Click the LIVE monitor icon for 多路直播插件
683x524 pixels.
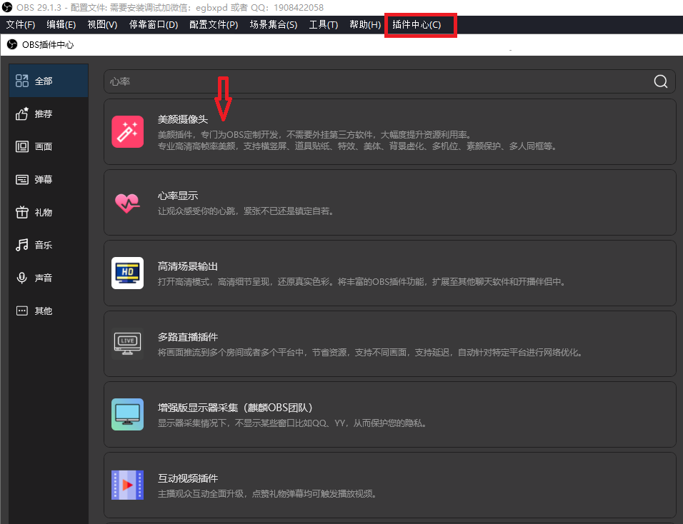click(x=127, y=343)
